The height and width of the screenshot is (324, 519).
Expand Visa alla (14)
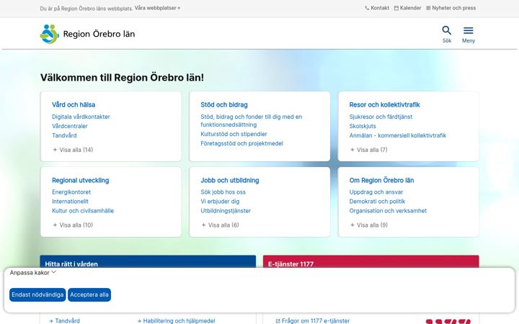[x=73, y=150]
